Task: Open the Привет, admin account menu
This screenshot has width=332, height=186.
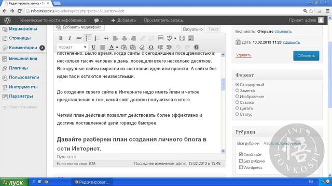Action: click(306, 20)
